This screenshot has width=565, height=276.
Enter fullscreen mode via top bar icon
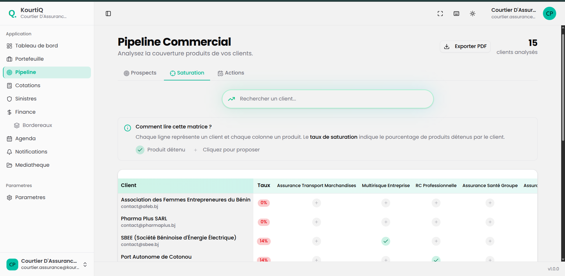440,14
